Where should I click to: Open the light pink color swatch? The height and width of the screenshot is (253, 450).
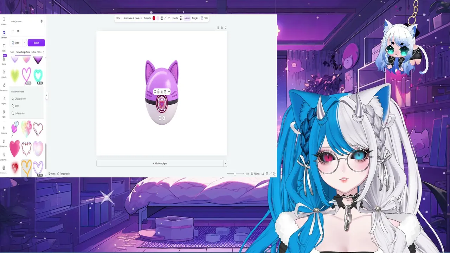(157, 18)
